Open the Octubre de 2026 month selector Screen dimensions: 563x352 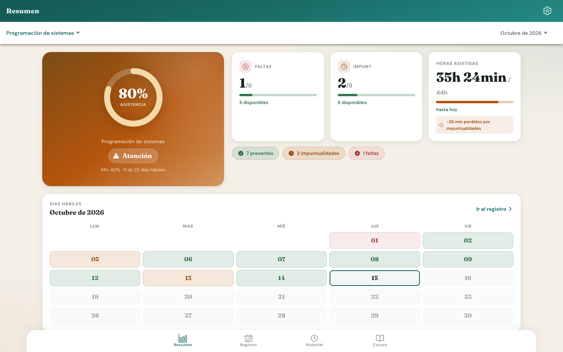click(524, 33)
